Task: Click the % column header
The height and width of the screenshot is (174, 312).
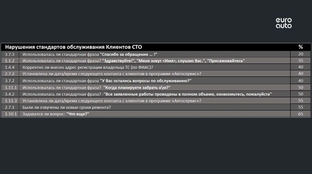Action: tap(300, 47)
